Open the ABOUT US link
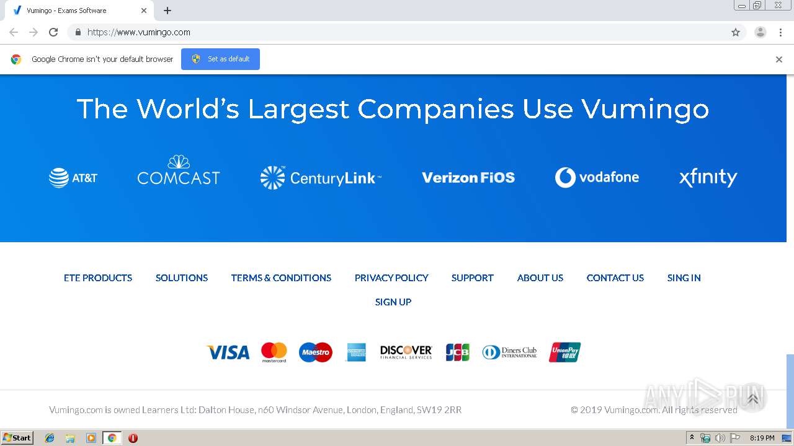This screenshot has height=446, width=794. [x=540, y=278]
